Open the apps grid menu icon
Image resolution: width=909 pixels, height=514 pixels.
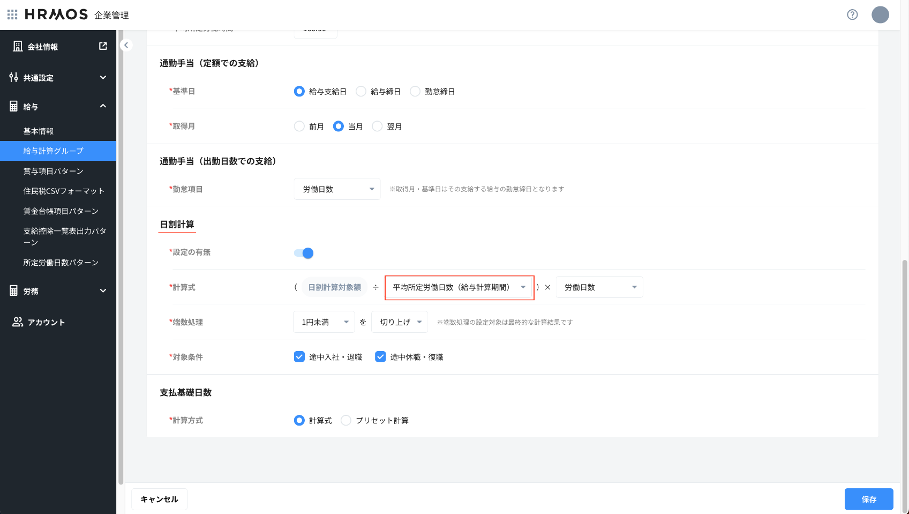tap(12, 14)
